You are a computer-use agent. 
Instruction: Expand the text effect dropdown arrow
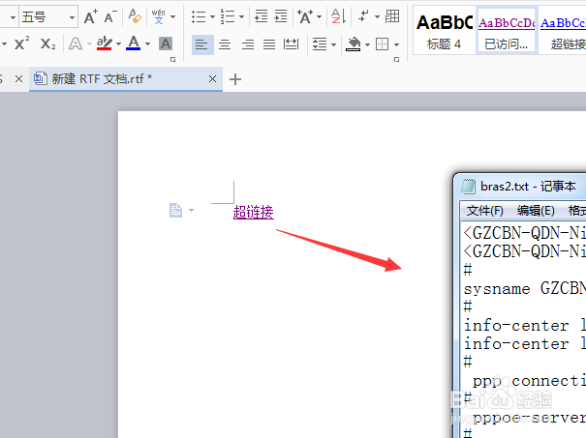point(89,44)
